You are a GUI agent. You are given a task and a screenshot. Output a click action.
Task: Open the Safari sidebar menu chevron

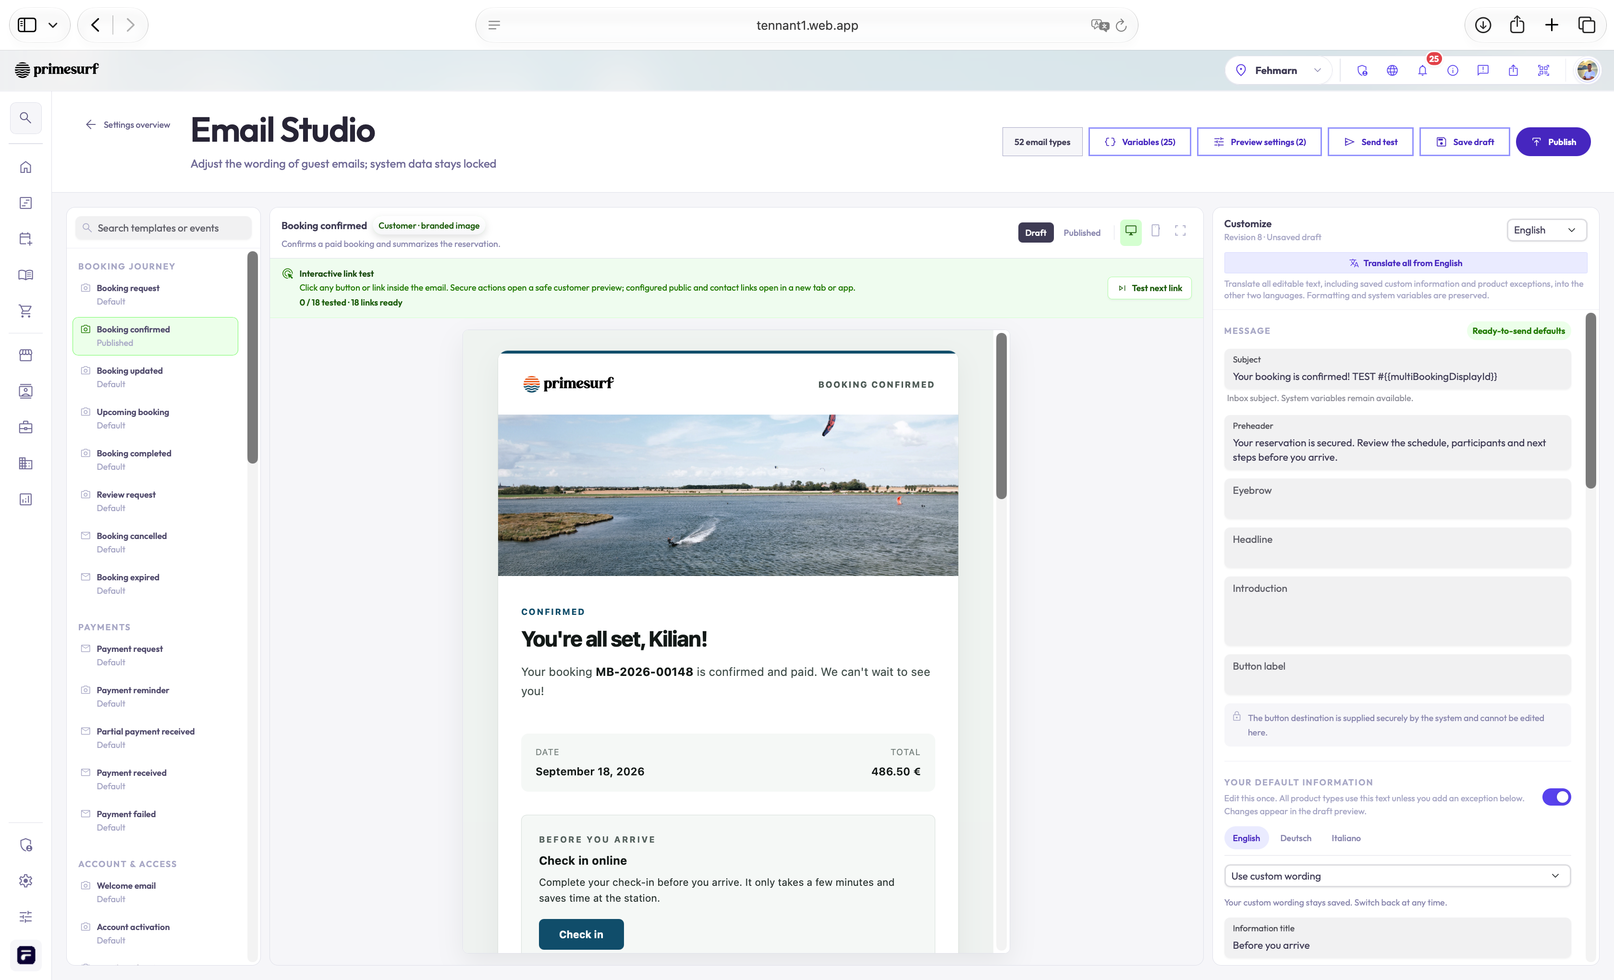tap(53, 25)
